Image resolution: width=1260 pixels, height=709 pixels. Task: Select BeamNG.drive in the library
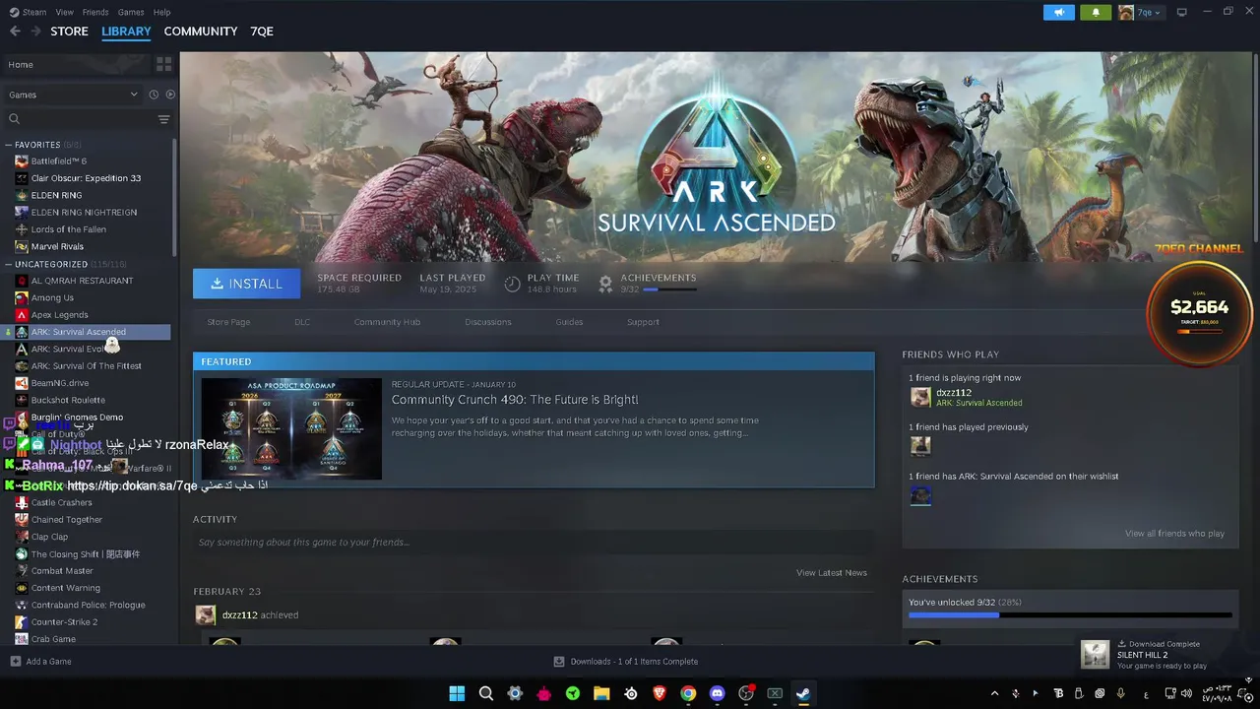click(59, 383)
